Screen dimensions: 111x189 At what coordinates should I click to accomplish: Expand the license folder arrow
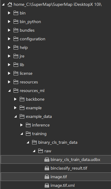pos(9,73)
